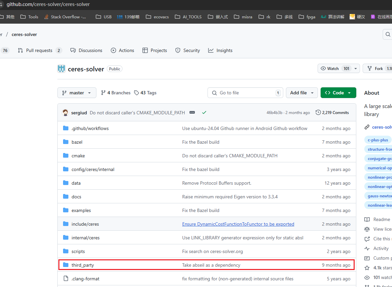Click folder icon beside docs

pos(66,197)
